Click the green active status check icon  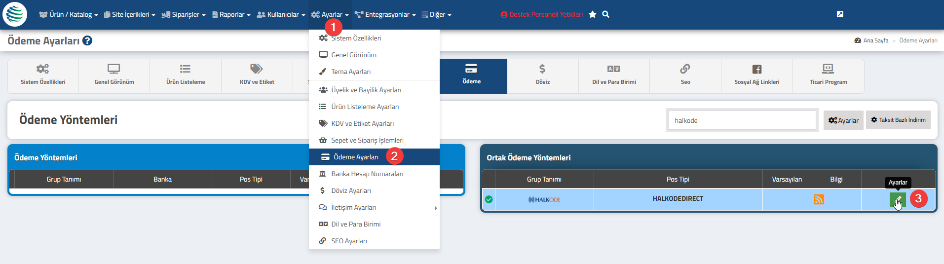(489, 199)
